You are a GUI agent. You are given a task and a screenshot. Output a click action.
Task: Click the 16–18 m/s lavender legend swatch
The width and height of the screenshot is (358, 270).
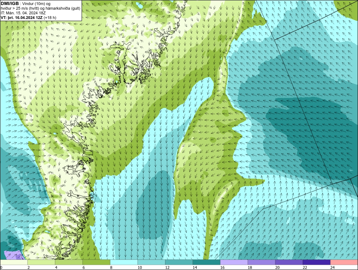coord(234,262)
